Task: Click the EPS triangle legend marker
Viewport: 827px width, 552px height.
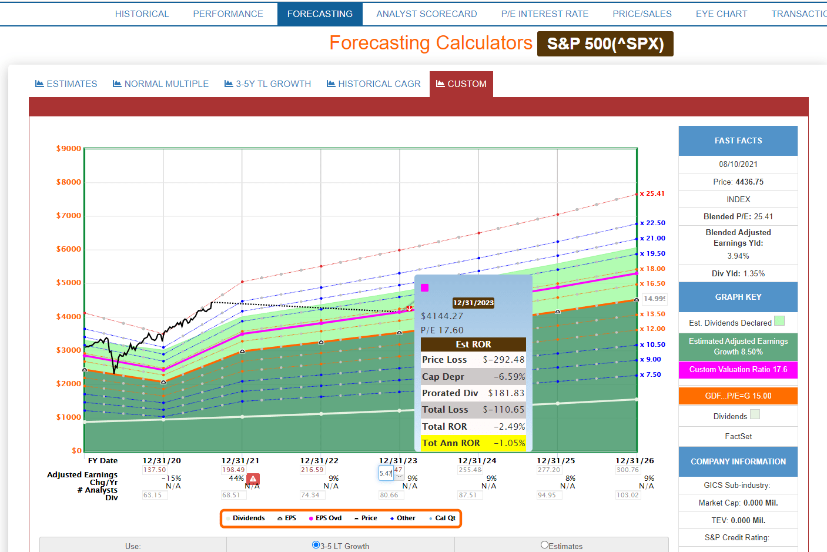Action: tap(280, 518)
